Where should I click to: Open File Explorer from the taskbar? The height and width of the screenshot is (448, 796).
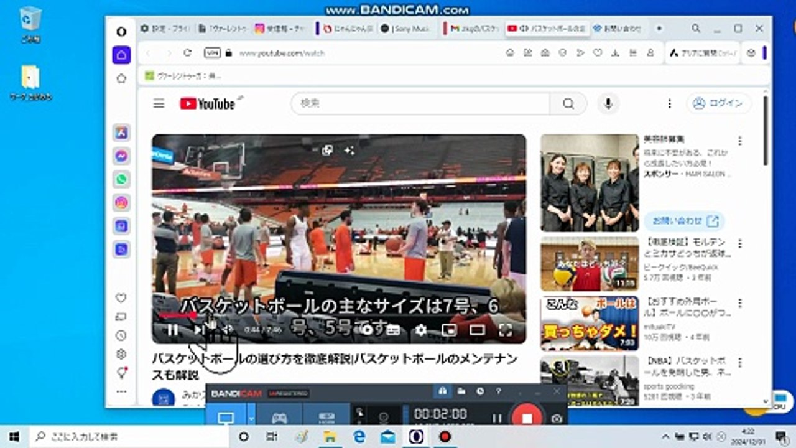330,437
